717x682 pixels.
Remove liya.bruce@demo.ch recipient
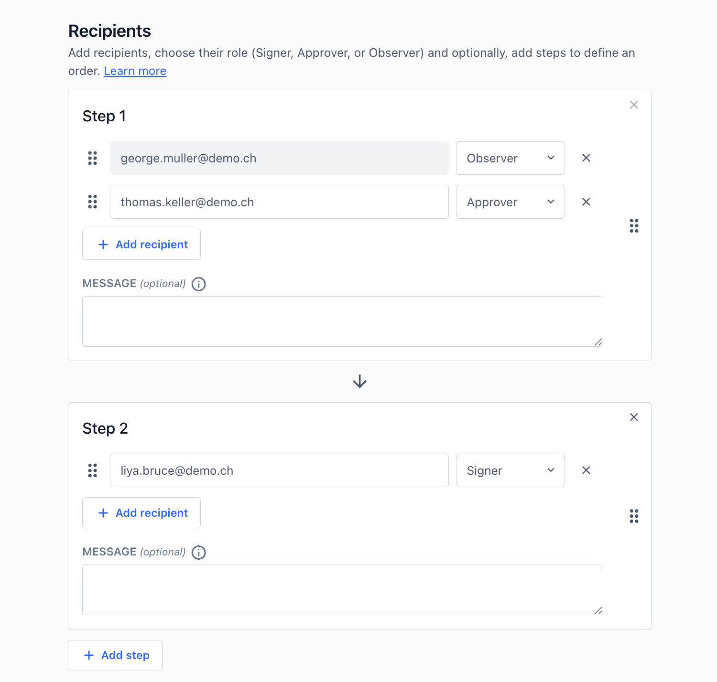click(x=586, y=470)
